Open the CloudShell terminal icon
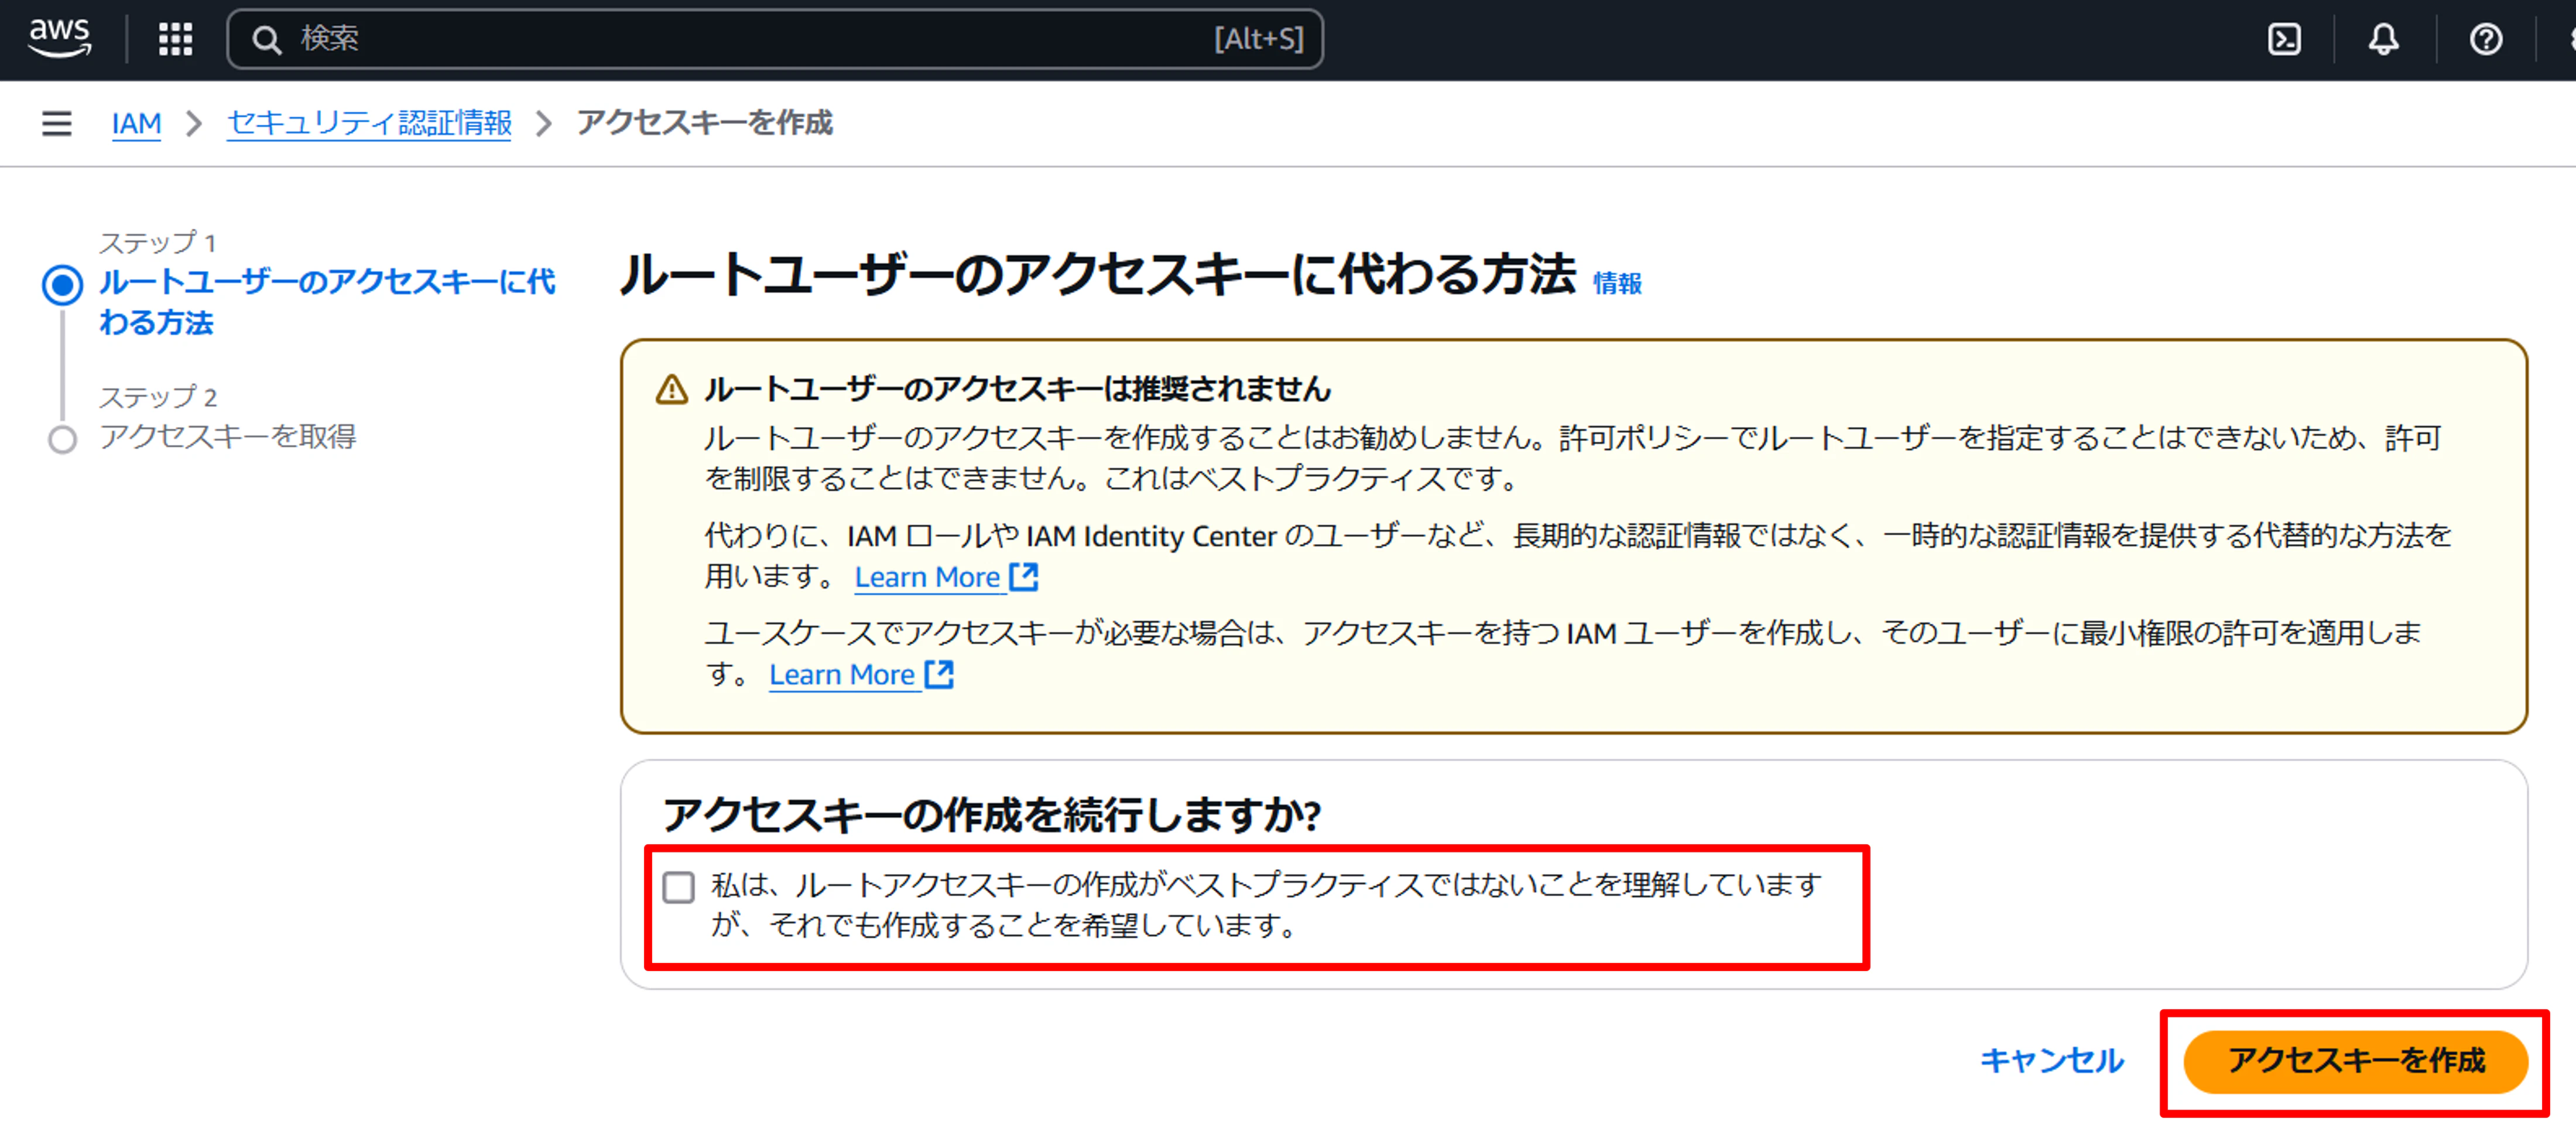2576x1146 pixels. (x=2284, y=39)
